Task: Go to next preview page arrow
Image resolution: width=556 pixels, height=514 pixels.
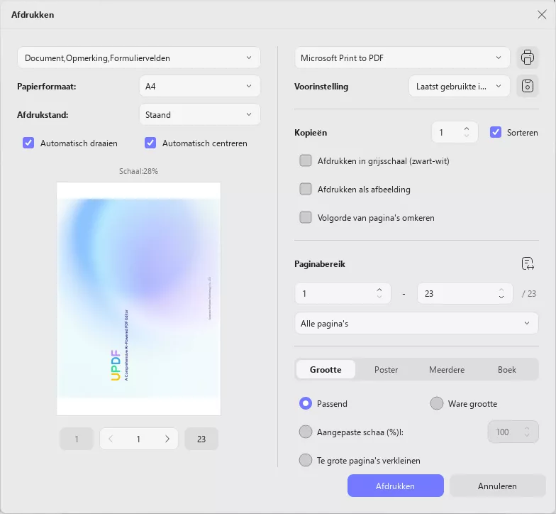Action: (167, 439)
